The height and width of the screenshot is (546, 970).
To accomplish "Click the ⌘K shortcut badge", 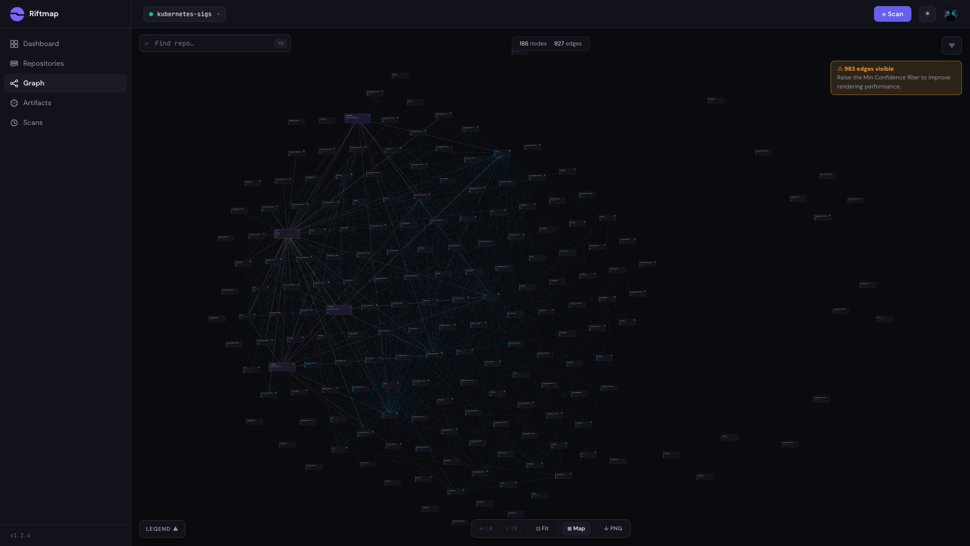I will click(x=281, y=43).
